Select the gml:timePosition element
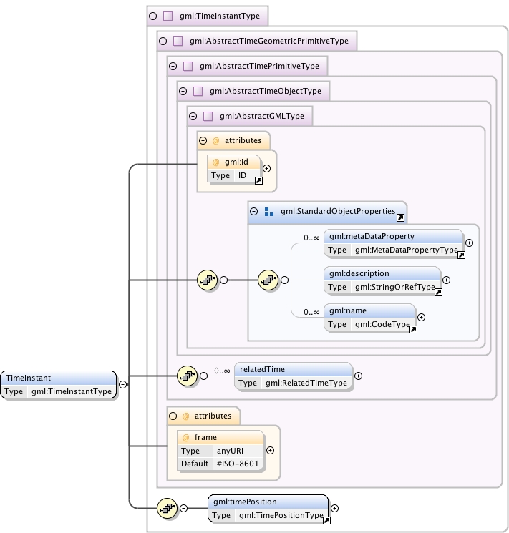Viewport: 509px width, 533px height. click(268, 508)
